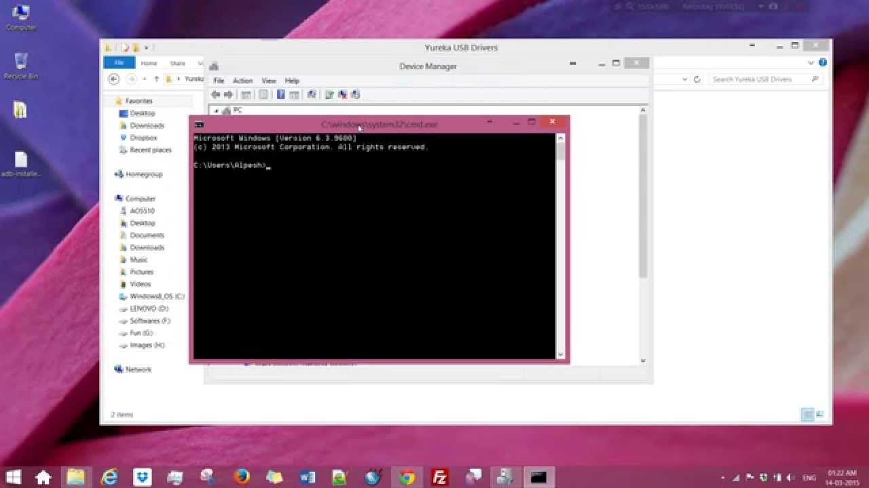Click Explorer up-one-level arrow
Viewport: 869px width, 488px height.
click(156, 79)
